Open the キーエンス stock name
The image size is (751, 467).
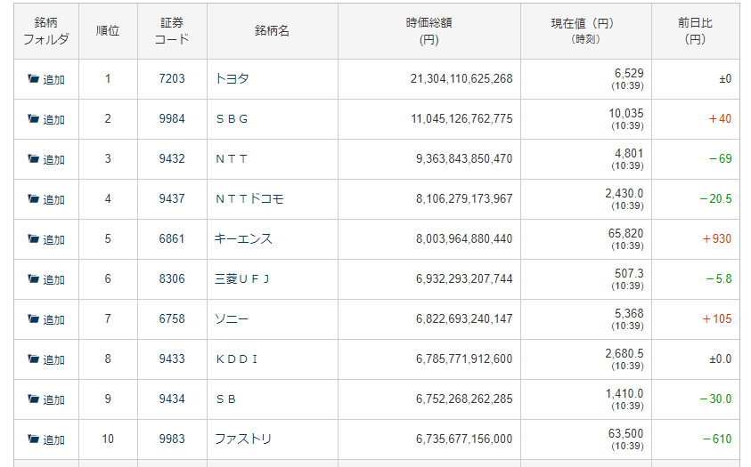[x=243, y=239]
